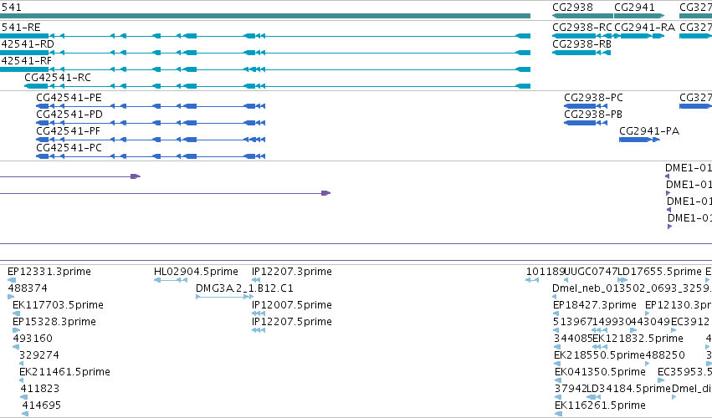Image resolution: width=712 pixels, height=418 pixels.
Task: Open EST EK121832.5prime
Action: [x=638, y=339]
